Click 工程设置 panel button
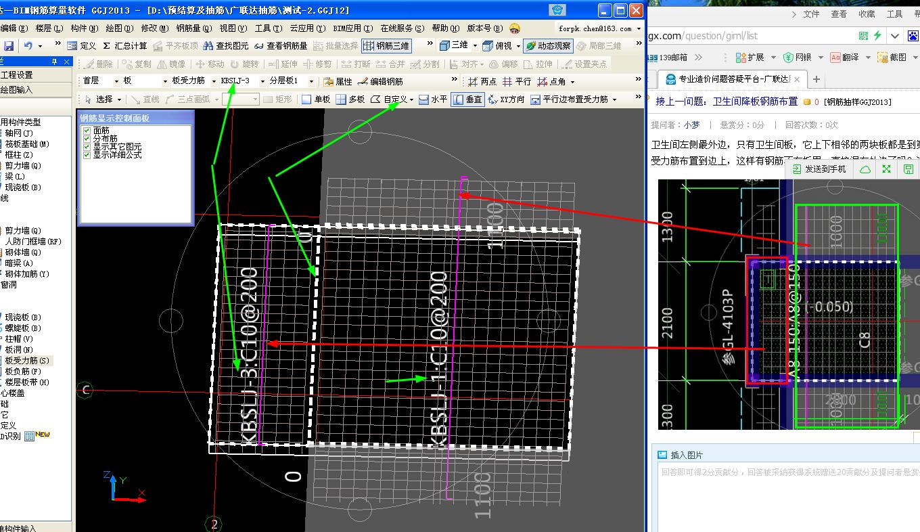The height and width of the screenshot is (532, 920). (x=36, y=75)
